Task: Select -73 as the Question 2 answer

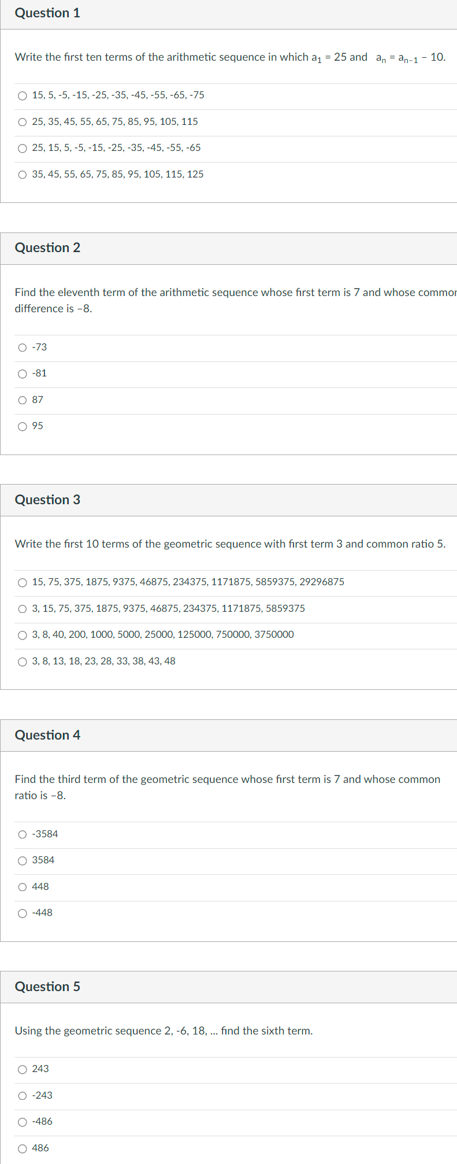Action: [x=22, y=347]
